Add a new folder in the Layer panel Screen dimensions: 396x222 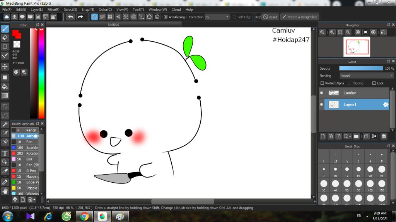(x=356, y=136)
